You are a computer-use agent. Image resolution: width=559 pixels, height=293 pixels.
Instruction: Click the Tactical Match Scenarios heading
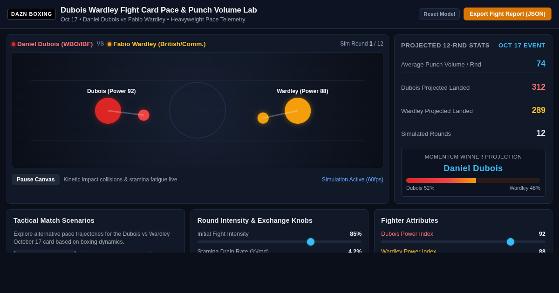54,220
